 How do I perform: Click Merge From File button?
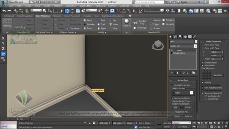182,112
